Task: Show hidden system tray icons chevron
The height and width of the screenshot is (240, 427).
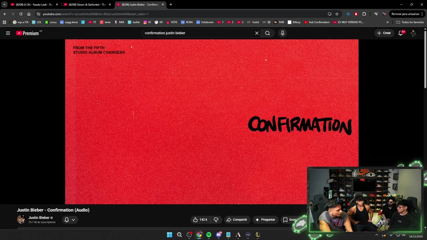Action: click(x=377, y=235)
